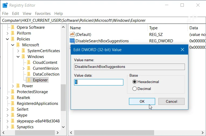Screen dimensions: 206x136
Task: Click the CurrentVersion folder icon
Action: point(29,68)
